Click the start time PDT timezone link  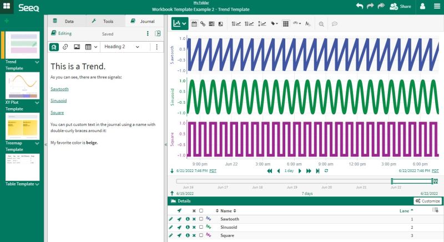point(213,171)
